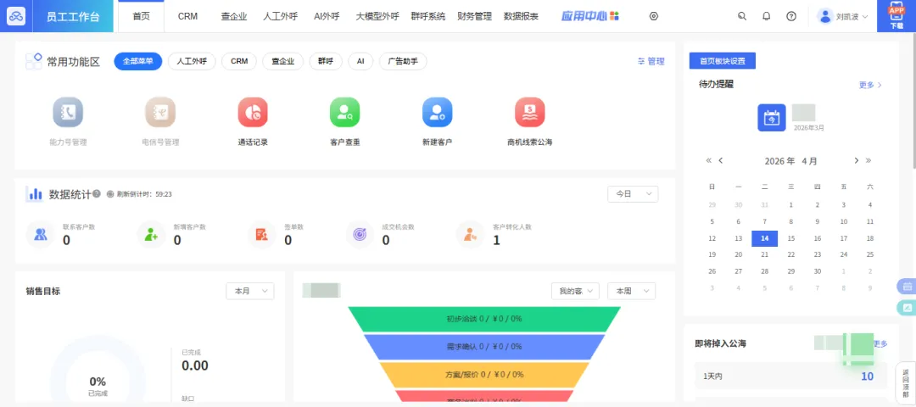
Task: Go to previous month in calendar
Action: point(721,160)
